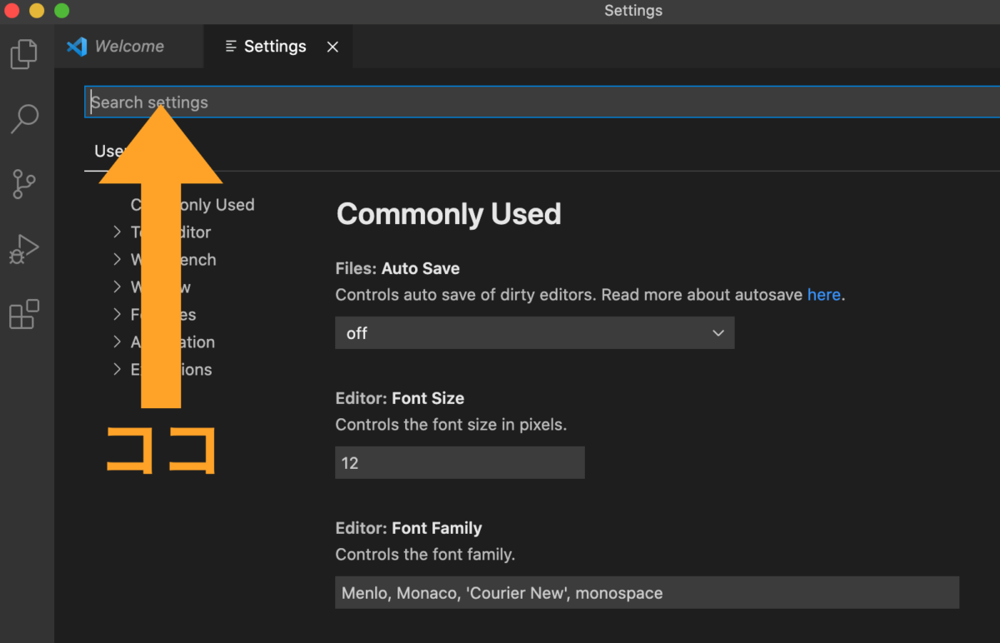Viewport: 1000px width, 643px height.
Task: Open the Explorer icon in the activity bar
Action: pyautogui.click(x=24, y=53)
